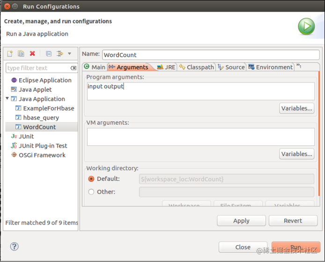Switch to the Classpath tab

196,67
